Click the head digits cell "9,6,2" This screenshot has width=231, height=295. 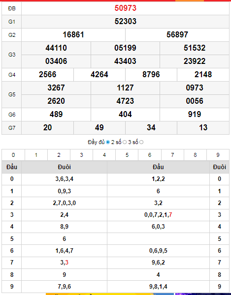(x=158, y=263)
